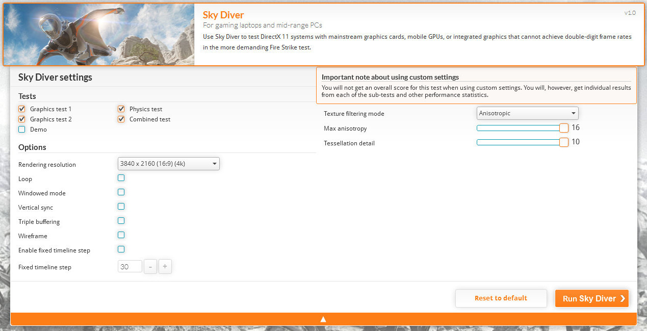
Task: Click the Rendering resolution label
Action: click(47, 165)
